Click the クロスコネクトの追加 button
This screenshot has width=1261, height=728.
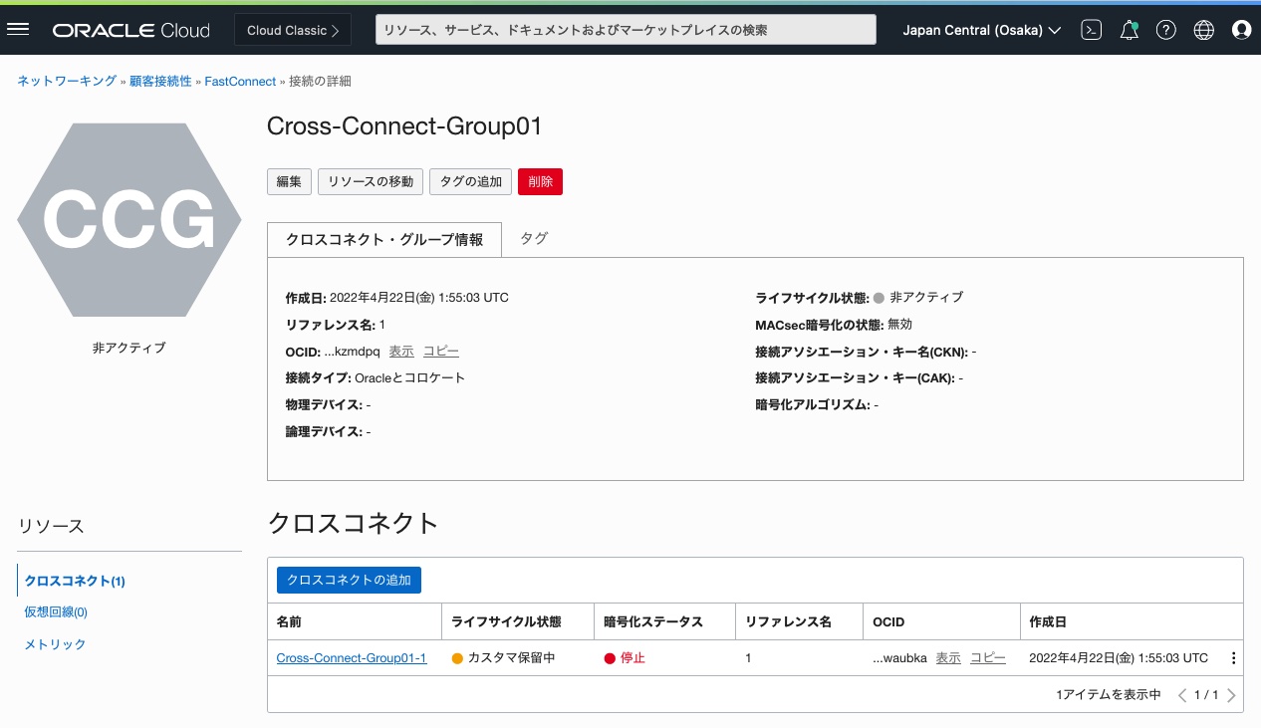point(349,580)
